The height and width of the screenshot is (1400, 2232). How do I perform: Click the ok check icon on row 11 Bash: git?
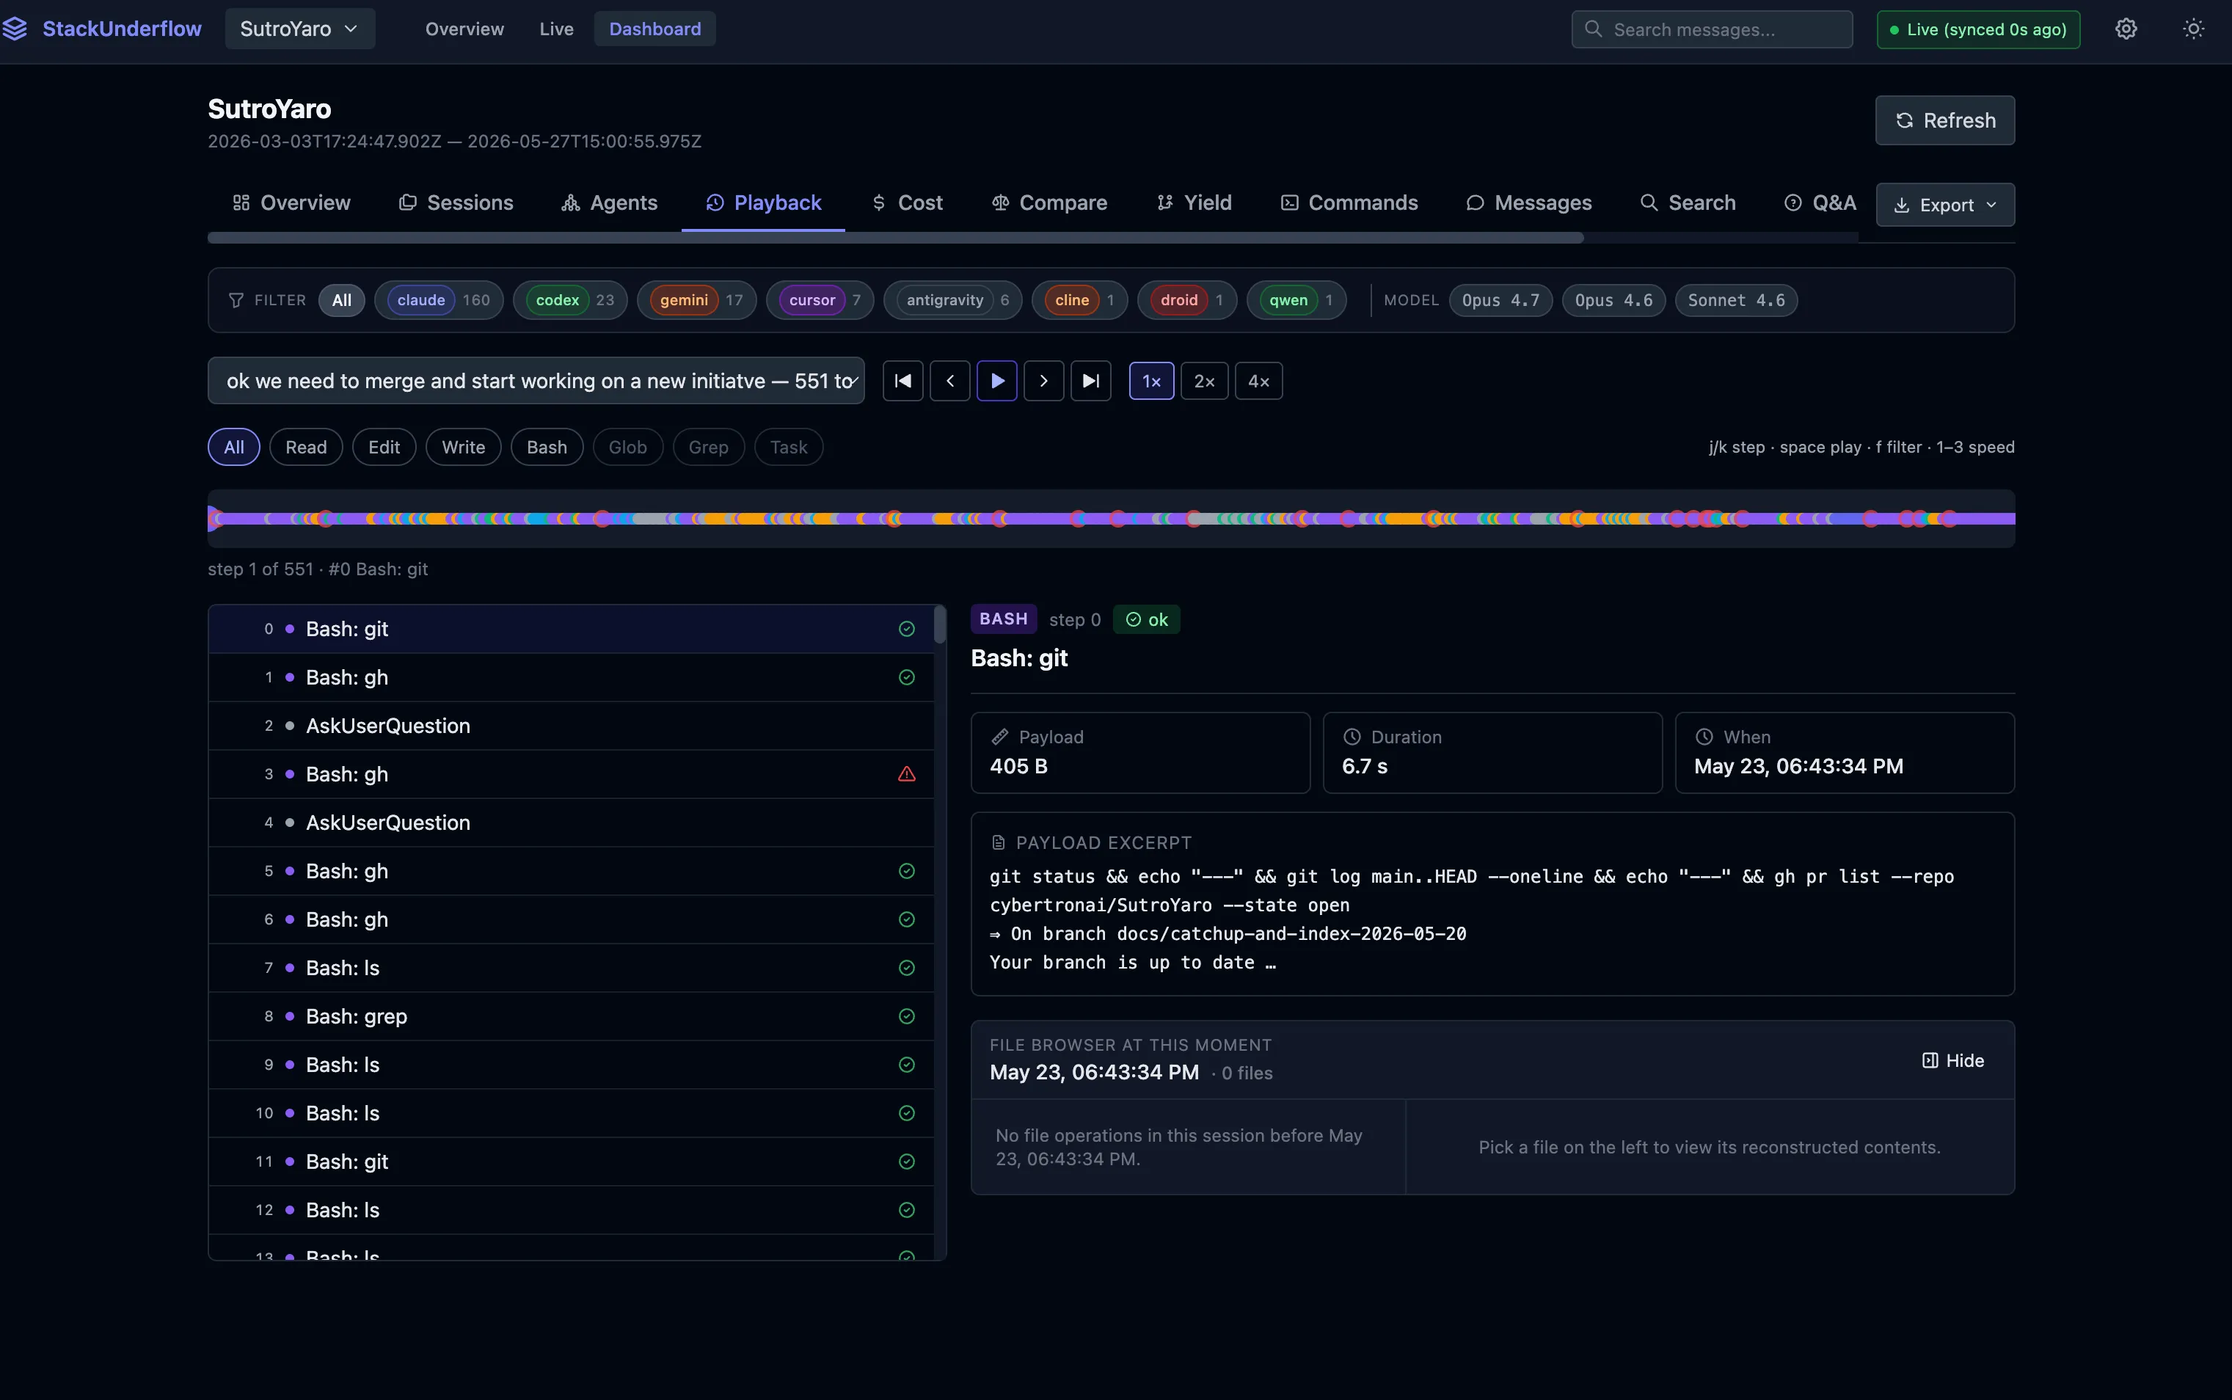[x=906, y=1161]
